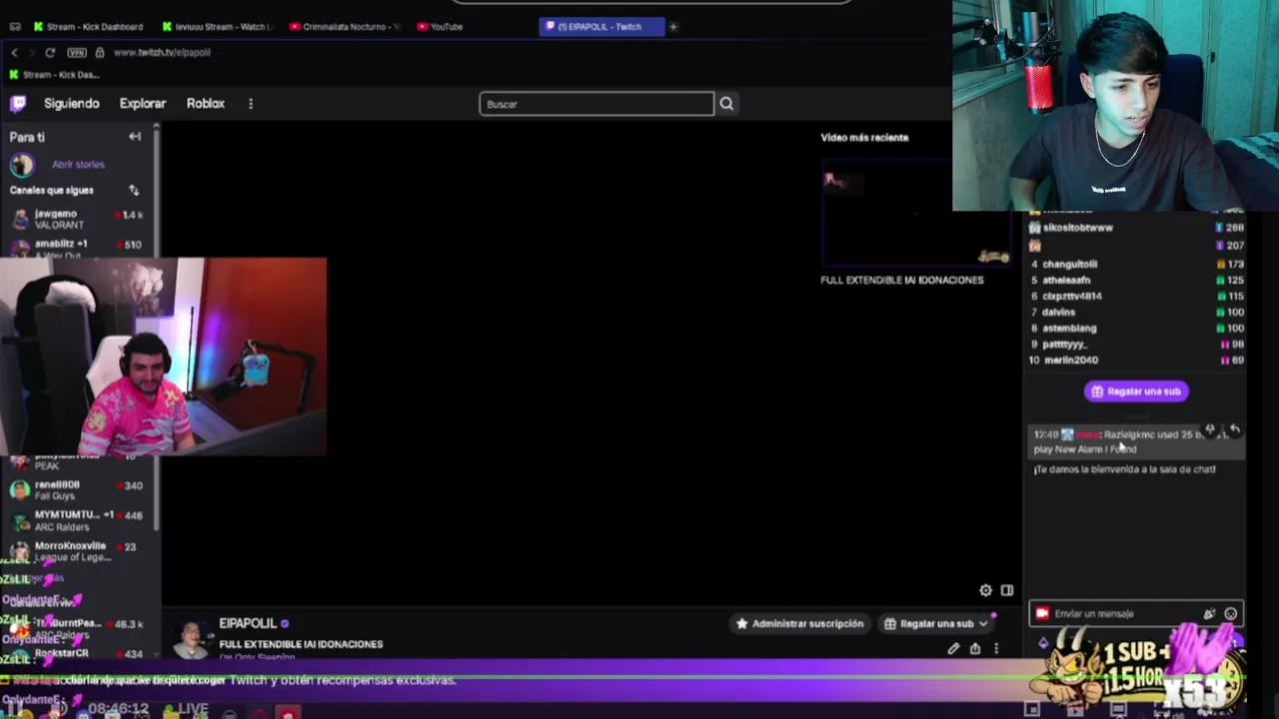Screen dimensions: 1279x719
Task: Switch to the Criminalista Nocturno tab
Action: point(345,27)
